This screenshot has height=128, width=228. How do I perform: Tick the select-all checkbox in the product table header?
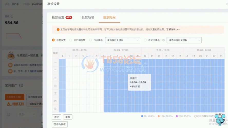[x=9, y=114]
